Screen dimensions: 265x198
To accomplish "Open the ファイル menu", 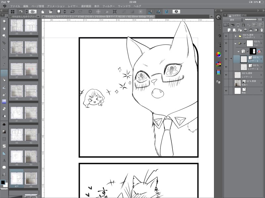I will tap(15, 6).
